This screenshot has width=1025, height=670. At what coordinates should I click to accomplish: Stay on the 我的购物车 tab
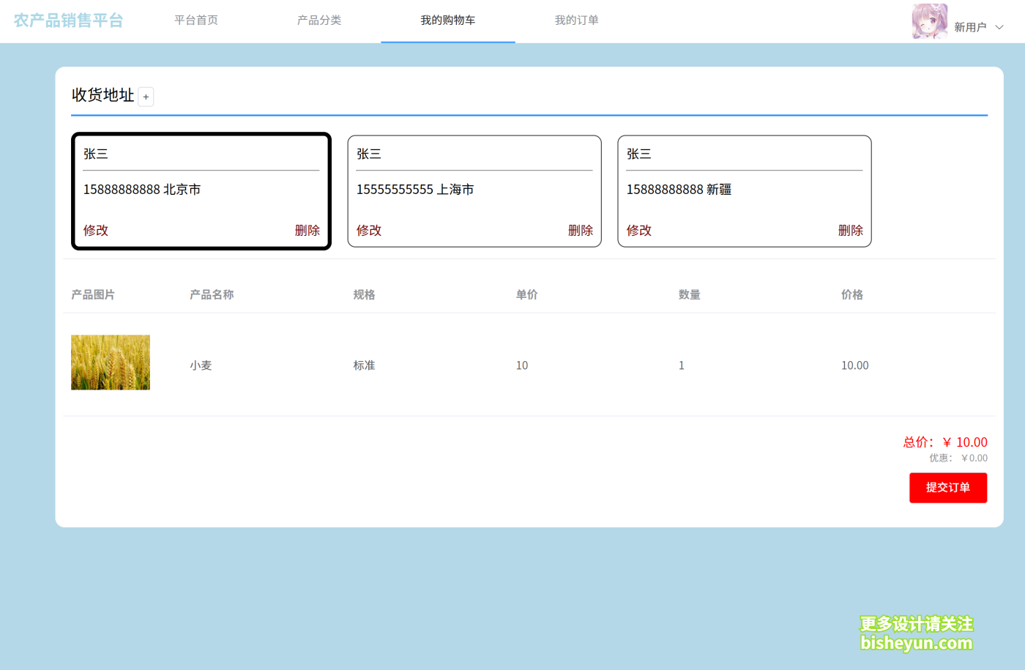point(447,21)
